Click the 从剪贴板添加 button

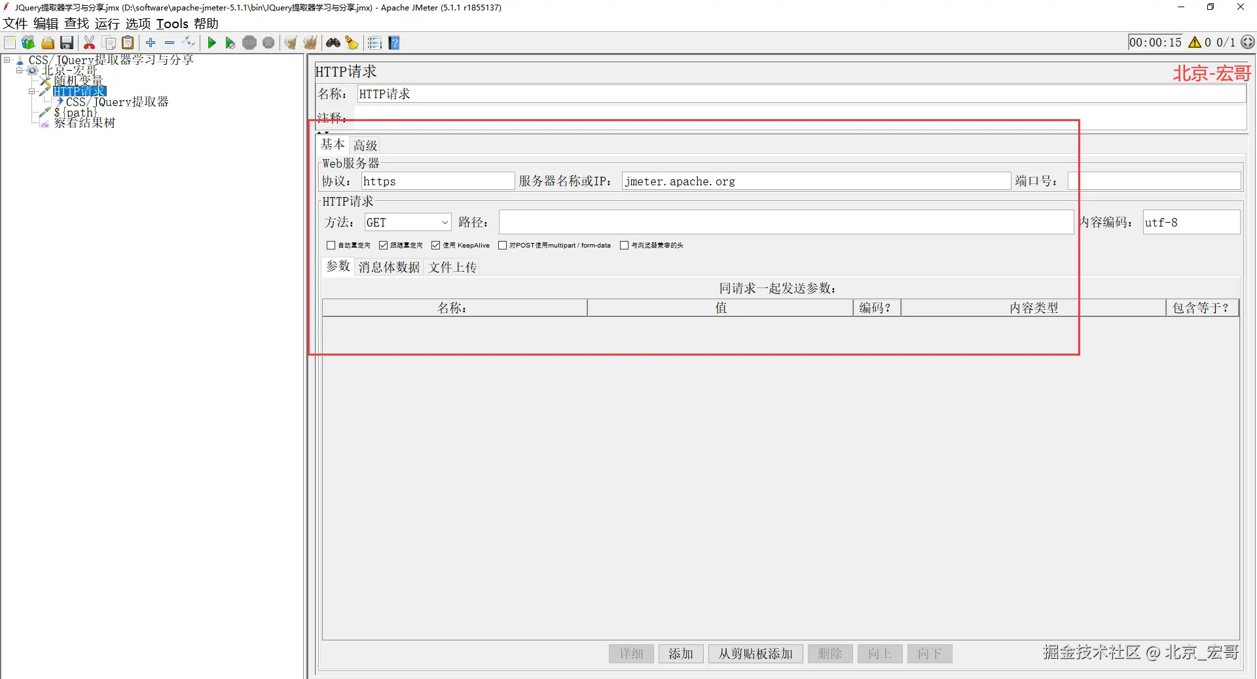click(x=756, y=653)
